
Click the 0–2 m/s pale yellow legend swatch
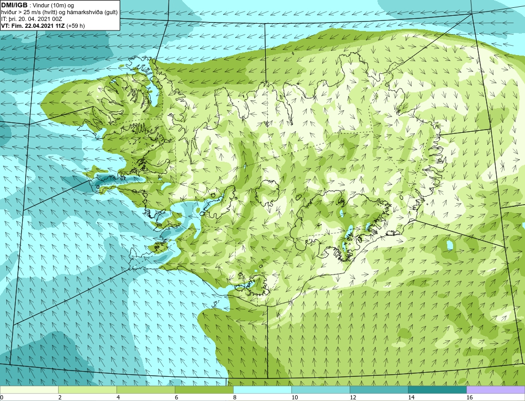[29, 389]
